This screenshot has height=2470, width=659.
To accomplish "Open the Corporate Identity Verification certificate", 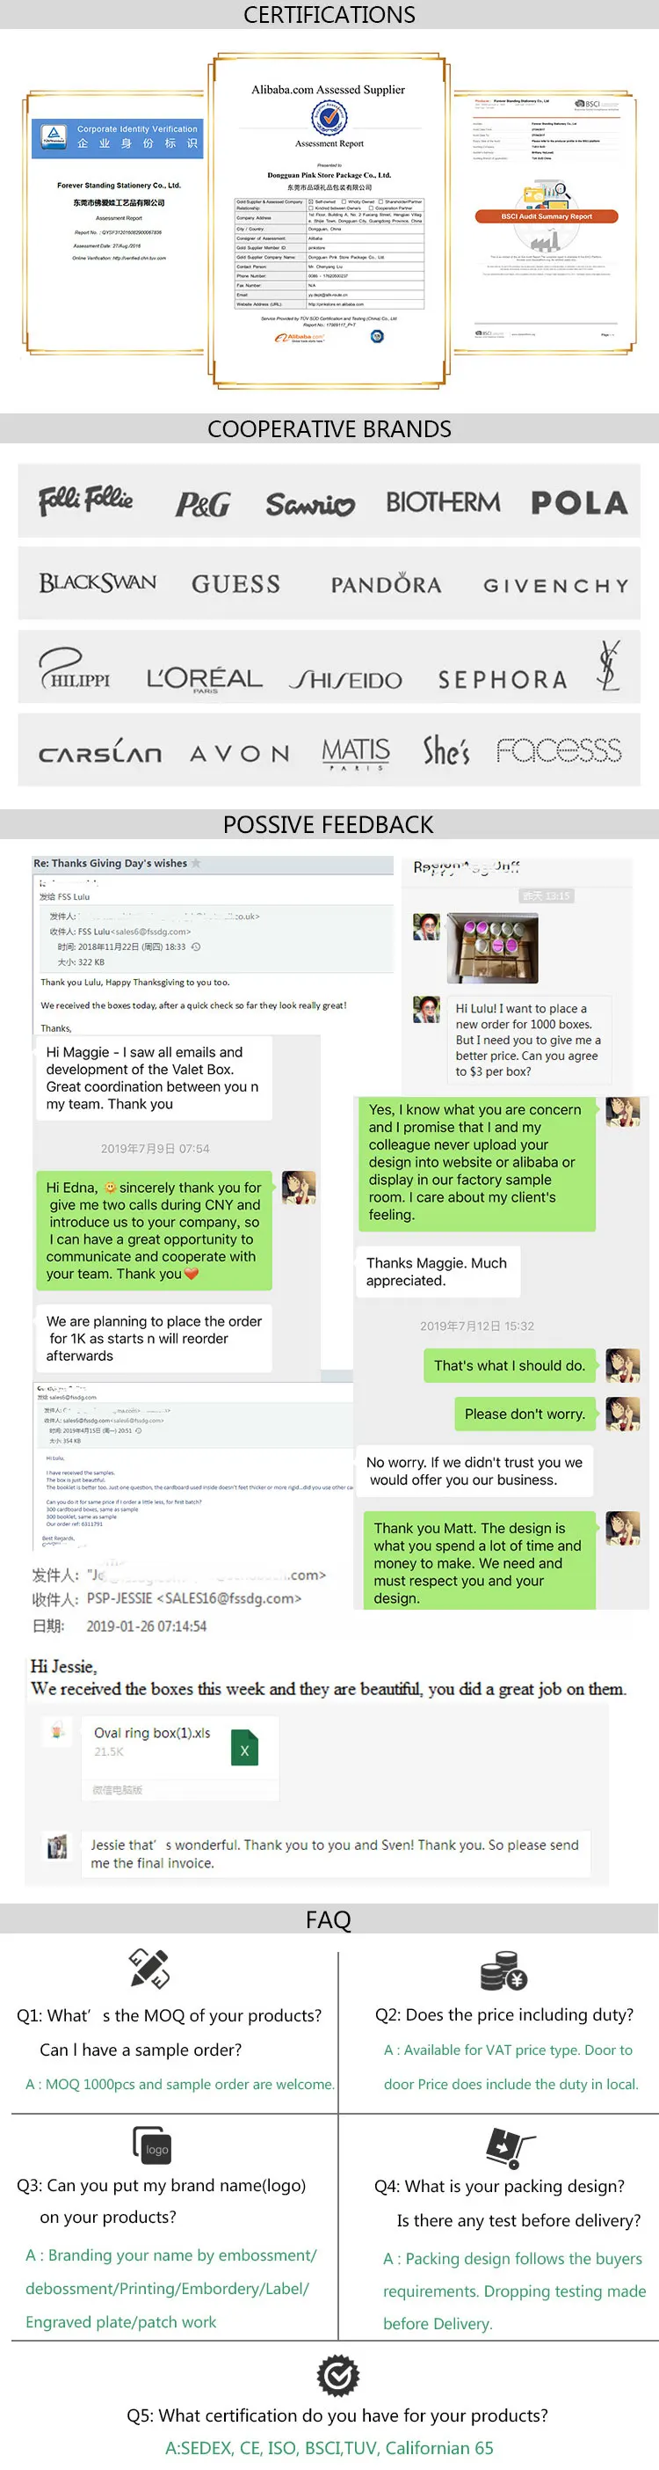I will point(119,220).
